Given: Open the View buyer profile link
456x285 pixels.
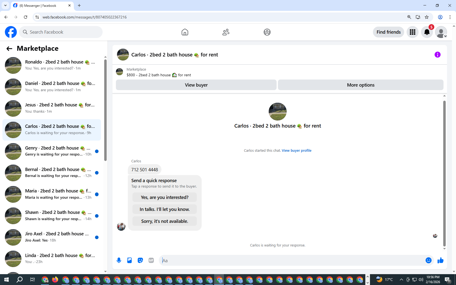Looking at the screenshot, I should coord(296,150).
